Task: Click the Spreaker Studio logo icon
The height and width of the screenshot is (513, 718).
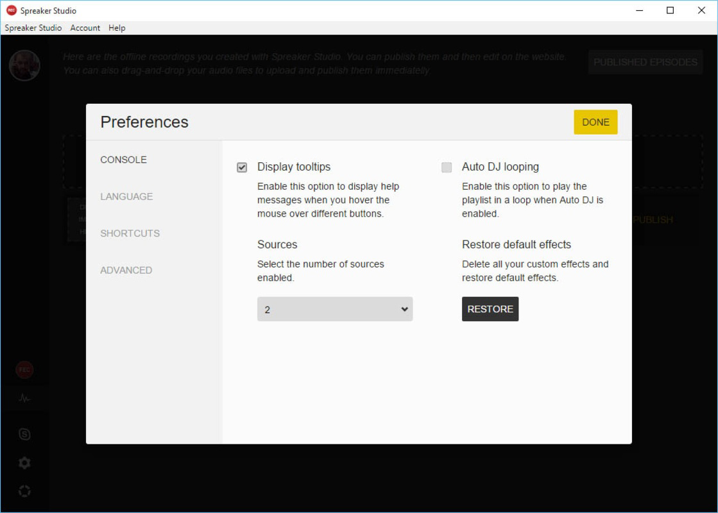Action: (10, 10)
